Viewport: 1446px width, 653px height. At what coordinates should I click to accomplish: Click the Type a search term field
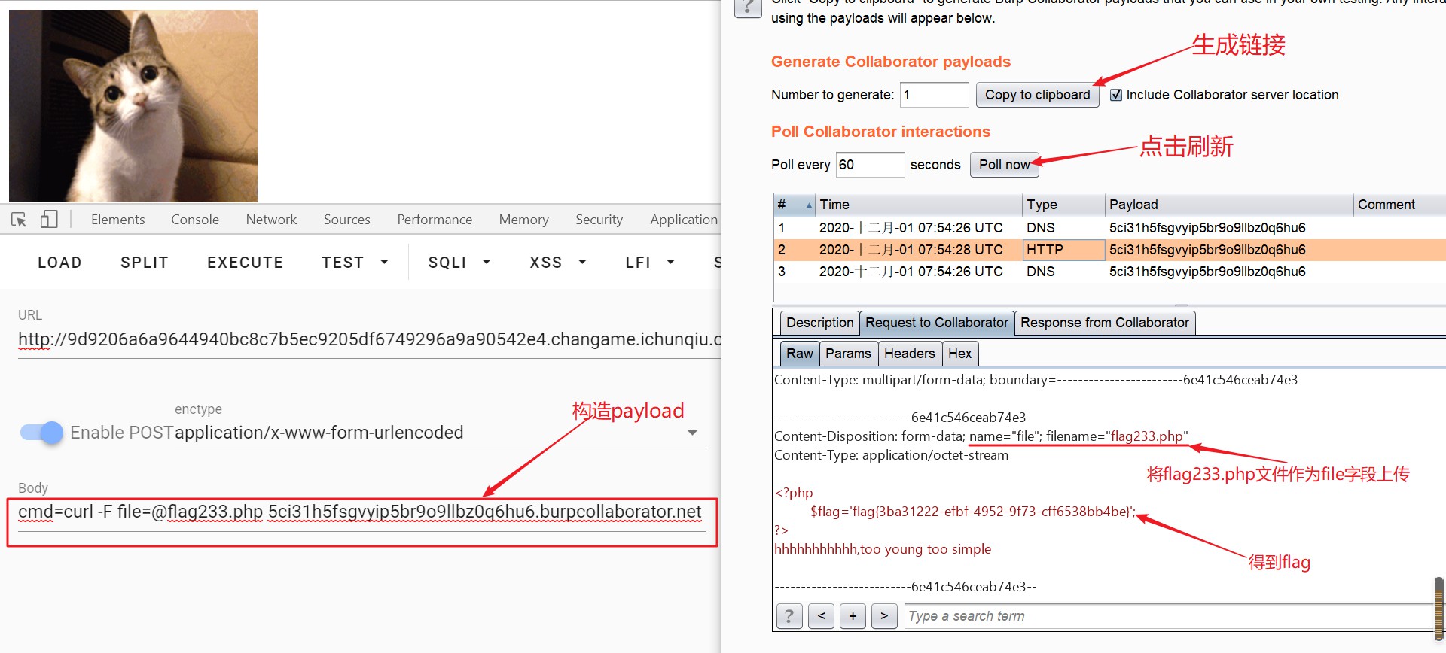(1168, 616)
